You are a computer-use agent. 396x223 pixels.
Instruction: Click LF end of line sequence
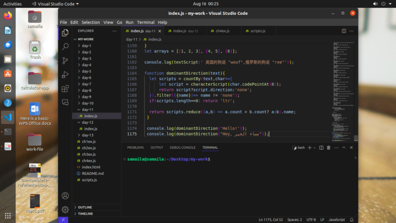point(322,220)
